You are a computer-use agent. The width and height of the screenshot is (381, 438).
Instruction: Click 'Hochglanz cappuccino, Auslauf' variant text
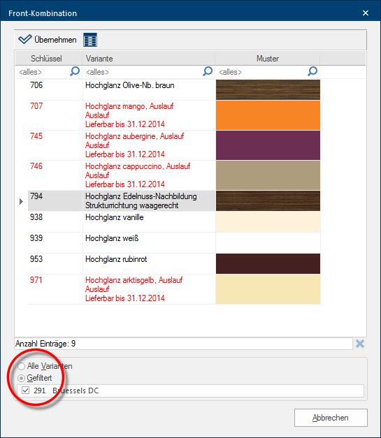point(138,166)
